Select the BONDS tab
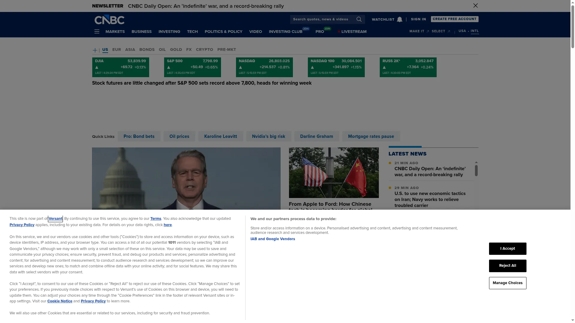Image resolution: width=575 pixels, height=323 pixels. 147,50
